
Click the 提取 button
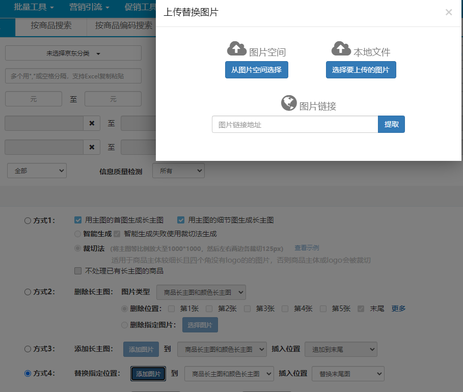click(x=391, y=124)
